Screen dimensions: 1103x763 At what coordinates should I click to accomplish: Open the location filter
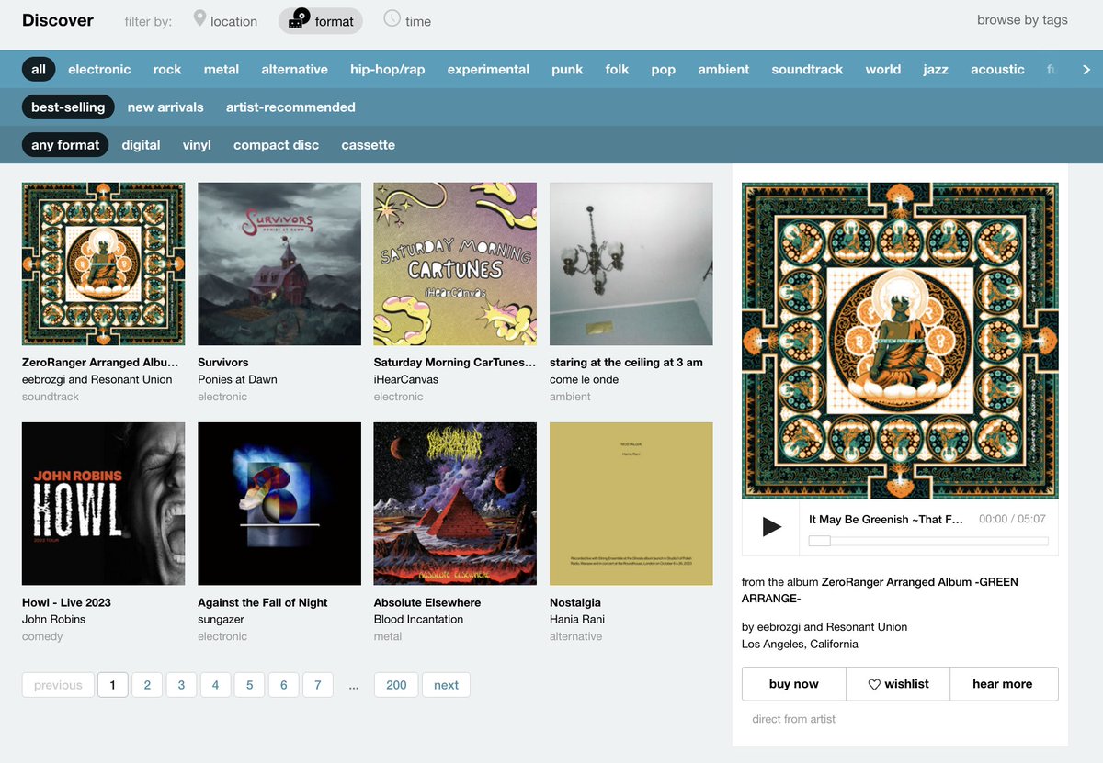pos(225,20)
